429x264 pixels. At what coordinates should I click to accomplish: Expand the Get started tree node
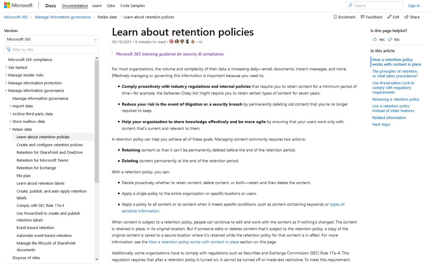(6, 67)
